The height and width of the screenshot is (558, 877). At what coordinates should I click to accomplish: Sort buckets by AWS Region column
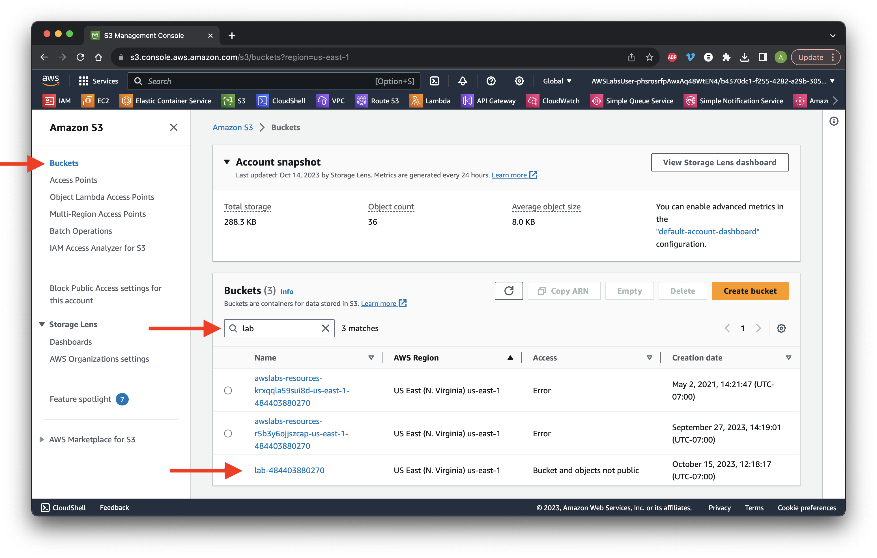(x=510, y=358)
